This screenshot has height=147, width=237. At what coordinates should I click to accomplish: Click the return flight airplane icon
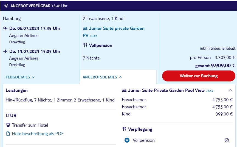click(5, 51)
